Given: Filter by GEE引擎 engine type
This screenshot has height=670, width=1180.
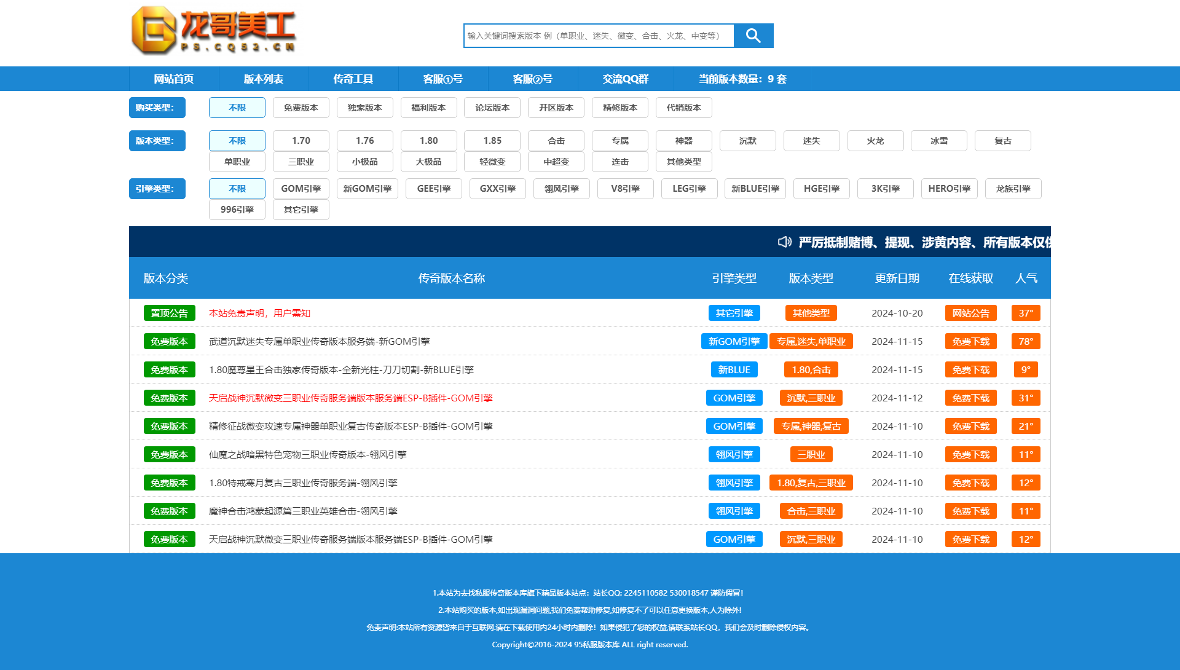Looking at the screenshot, I should coord(434,189).
